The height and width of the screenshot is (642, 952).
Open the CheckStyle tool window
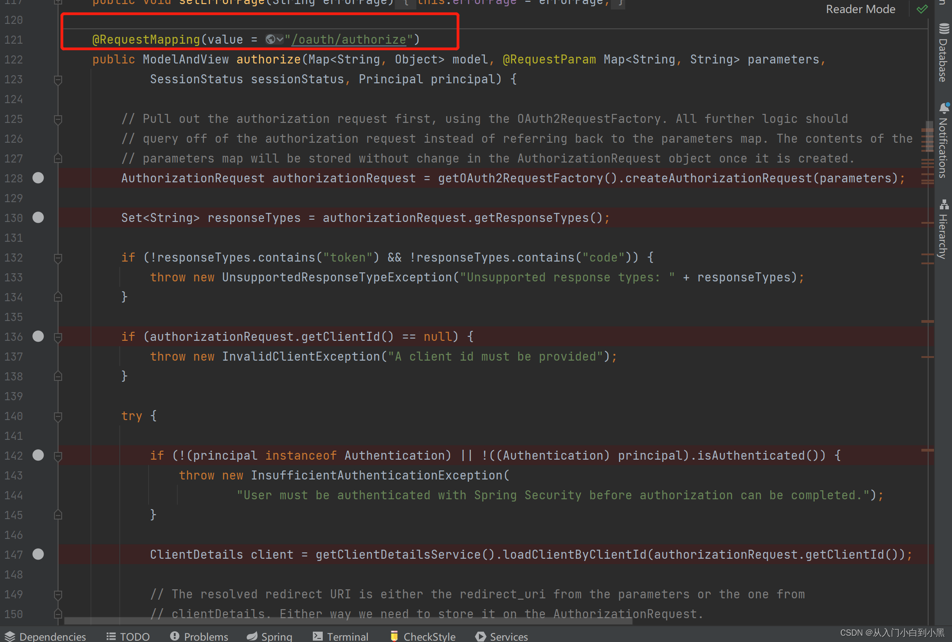click(423, 636)
